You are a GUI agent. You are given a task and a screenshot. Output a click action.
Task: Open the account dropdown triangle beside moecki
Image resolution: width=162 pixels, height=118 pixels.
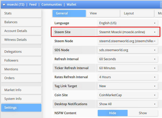coord(4,5)
